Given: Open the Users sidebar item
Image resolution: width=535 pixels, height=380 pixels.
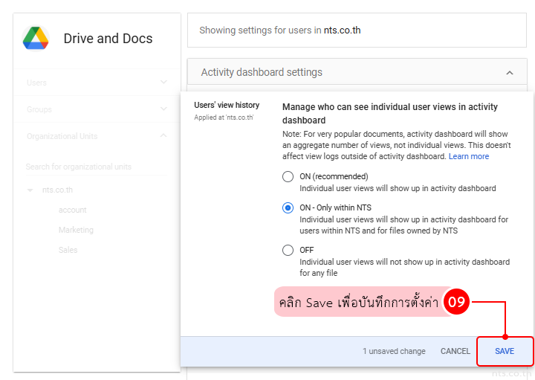Looking at the screenshot, I should pos(36,83).
